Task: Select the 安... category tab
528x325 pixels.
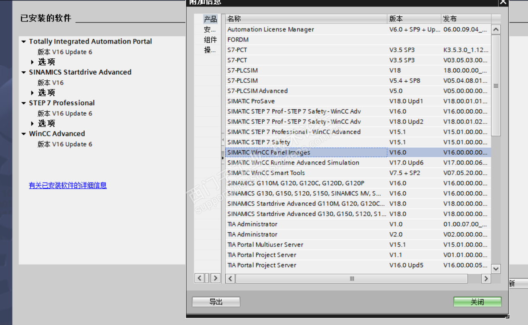Action: [210, 29]
